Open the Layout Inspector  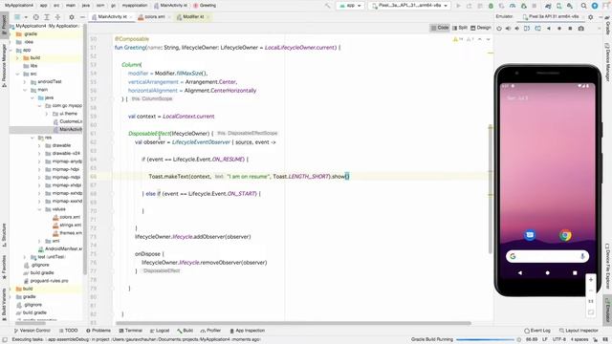tap(579, 331)
